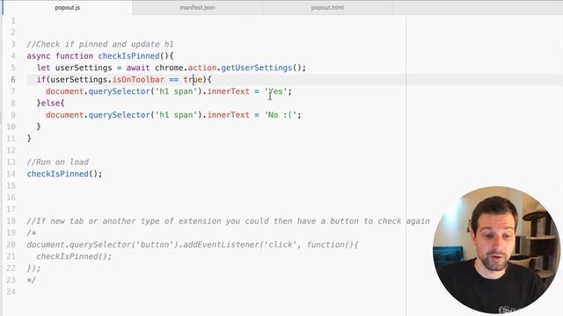Viewport: 563px width, 316px height.
Task: Click the 'true' keyword on line 6
Action: pos(194,80)
